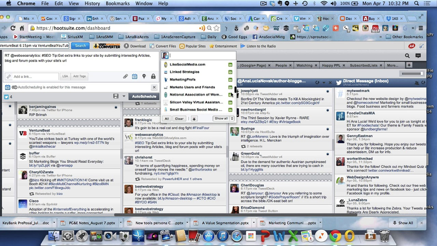Click the privacy lock icon
This screenshot has height=246, width=437.
click(x=153, y=76)
